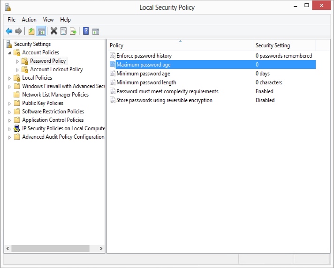Expand the Software Restriction Policies node
Image resolution: width=334 pixels, height=268 pixels.
[9, 112]
